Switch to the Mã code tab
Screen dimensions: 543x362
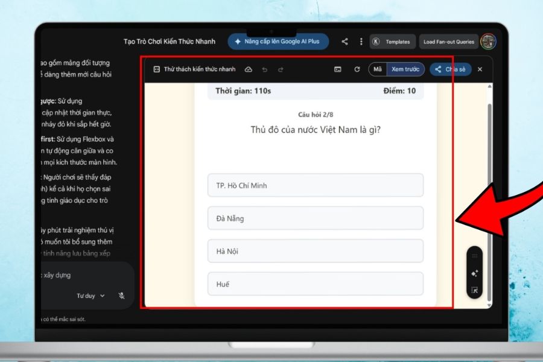click(378, 69)
